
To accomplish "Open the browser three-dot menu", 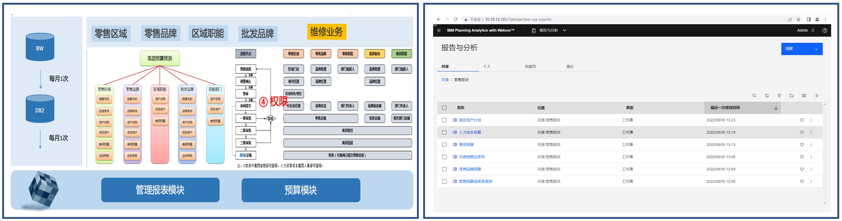I will 825,19.
